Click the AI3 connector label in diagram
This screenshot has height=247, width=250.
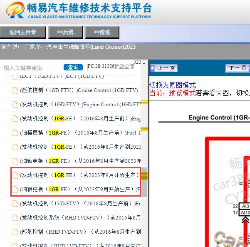pyautogui.click(x=245, y=206)
